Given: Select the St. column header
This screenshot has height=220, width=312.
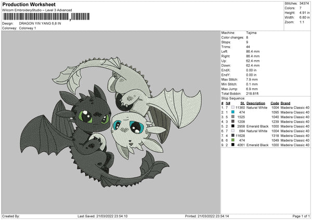Looking at the screenshot, I should click(242, 103).
